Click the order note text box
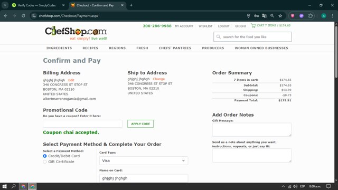 252,155
